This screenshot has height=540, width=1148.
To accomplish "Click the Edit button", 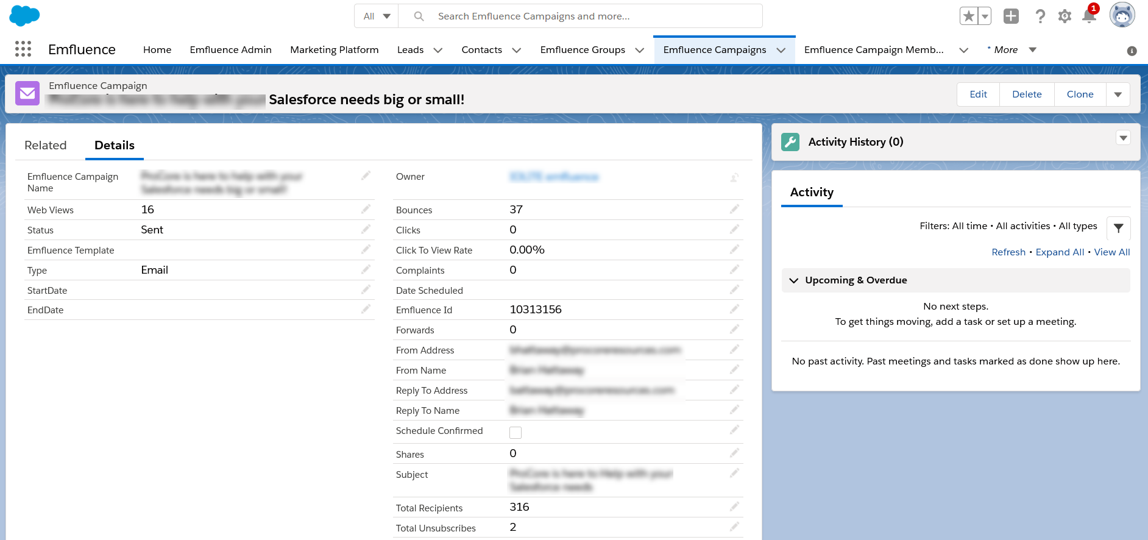I will 978,94.
